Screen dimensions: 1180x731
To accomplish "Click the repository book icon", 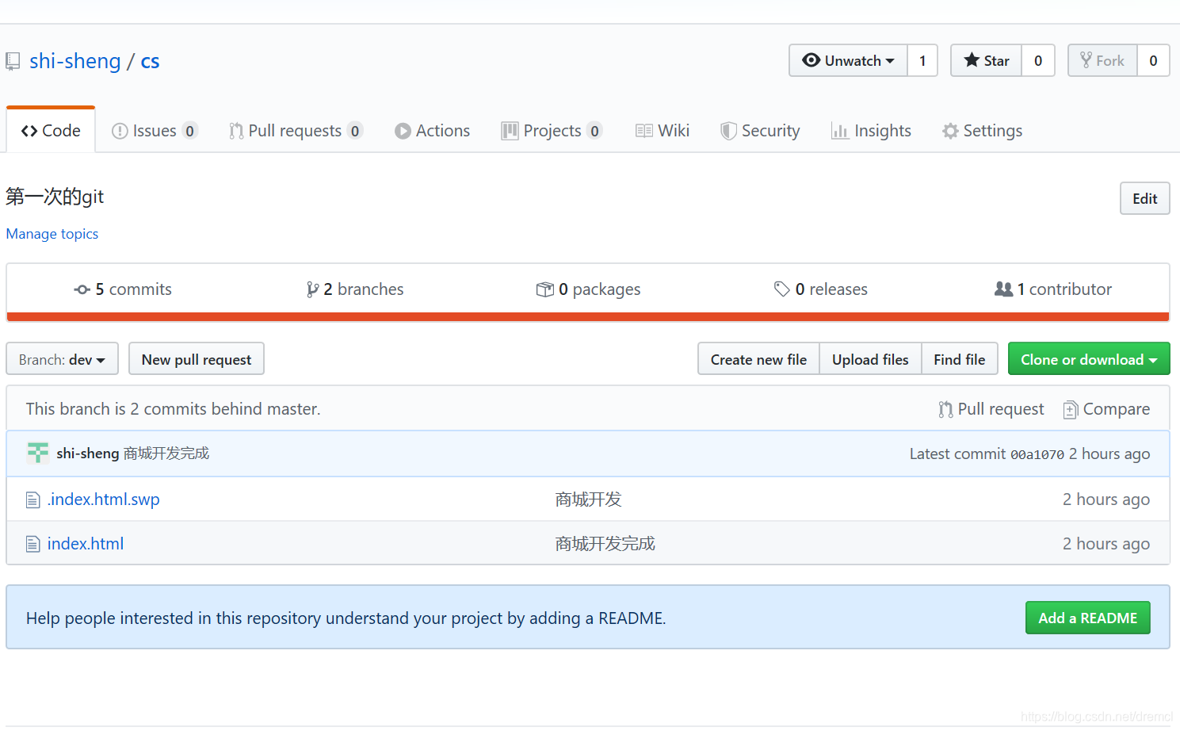I will (13, 61).
